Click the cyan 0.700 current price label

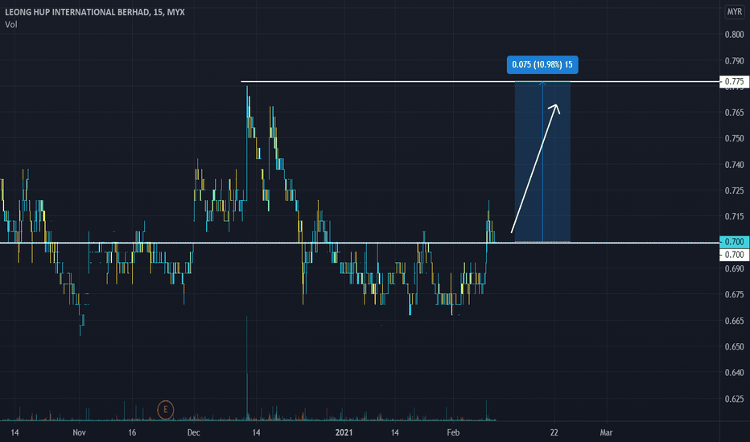point(734,242)
